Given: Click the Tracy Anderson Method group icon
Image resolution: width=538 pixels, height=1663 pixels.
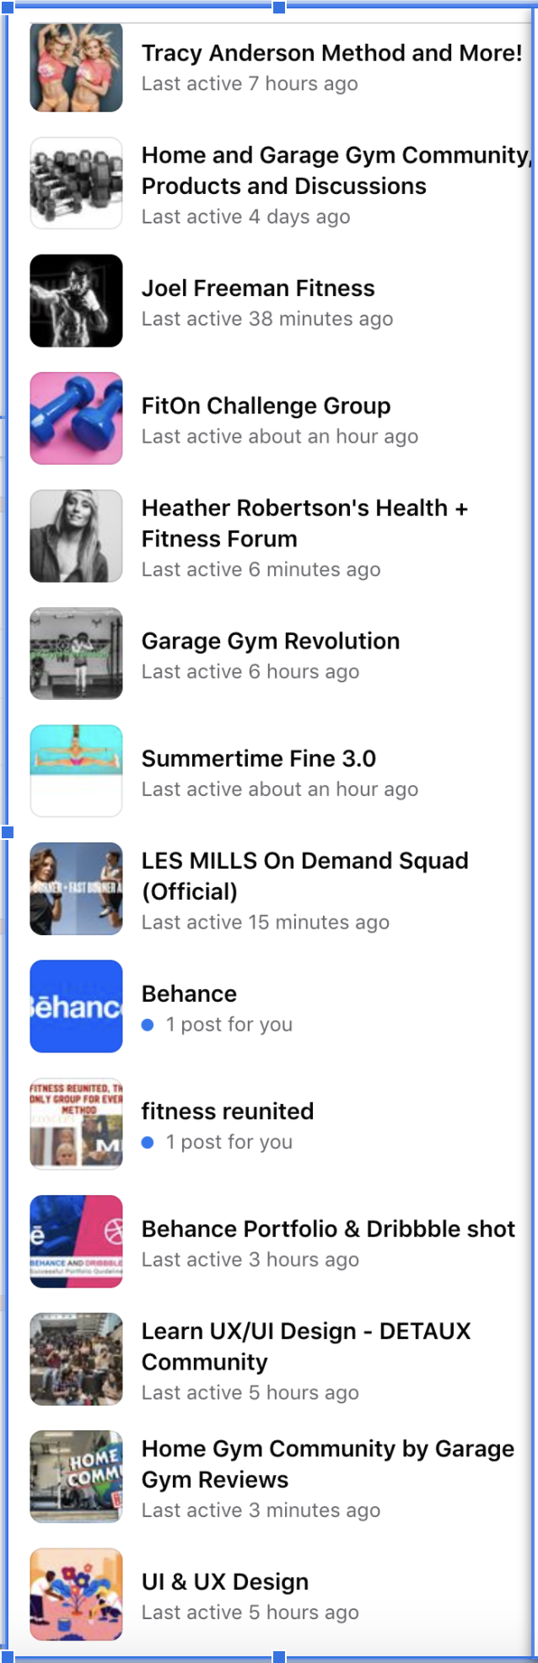Looking at the screenshot, I should [76, 64].
